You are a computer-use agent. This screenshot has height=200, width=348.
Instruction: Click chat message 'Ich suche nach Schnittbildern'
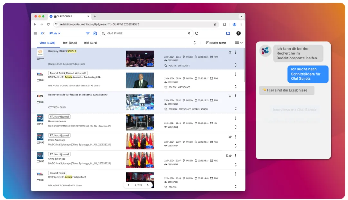308,74
